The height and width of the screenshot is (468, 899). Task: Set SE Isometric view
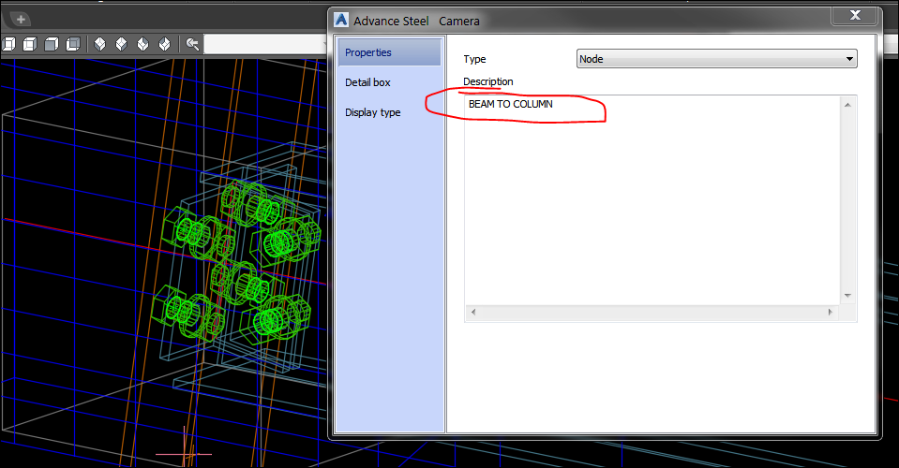[121, 44]
